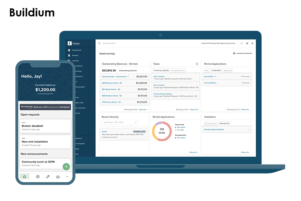301x201 pixels.
Task: Open the activity pulse icon in top bar
Action: pos(242,43)
